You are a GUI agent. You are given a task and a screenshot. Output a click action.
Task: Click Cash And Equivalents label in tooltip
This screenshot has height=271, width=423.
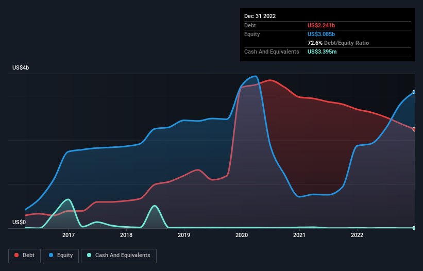(x=272, y=52)
